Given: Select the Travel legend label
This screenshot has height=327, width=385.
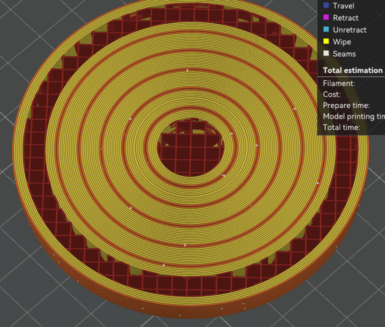Looking at the screenshot, I should (343, 5).
